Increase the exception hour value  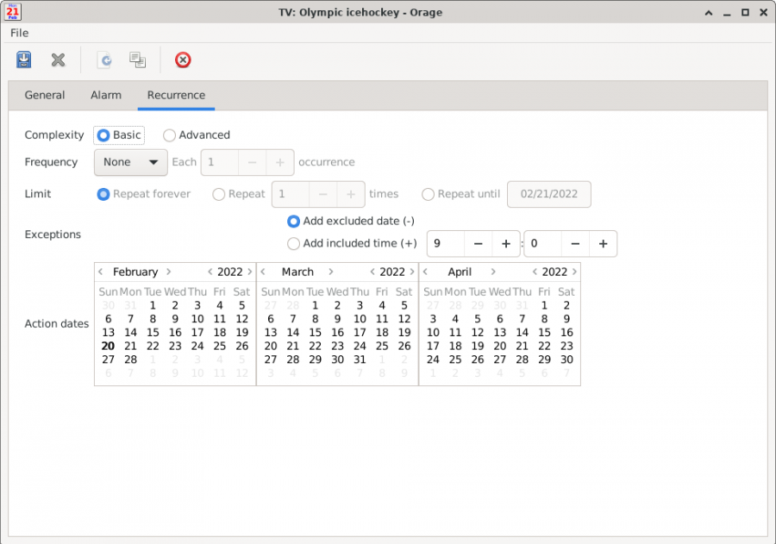506,243
